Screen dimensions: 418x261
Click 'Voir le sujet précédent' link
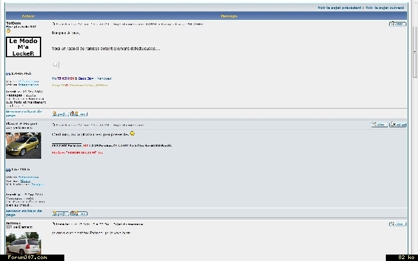(340, 8)
